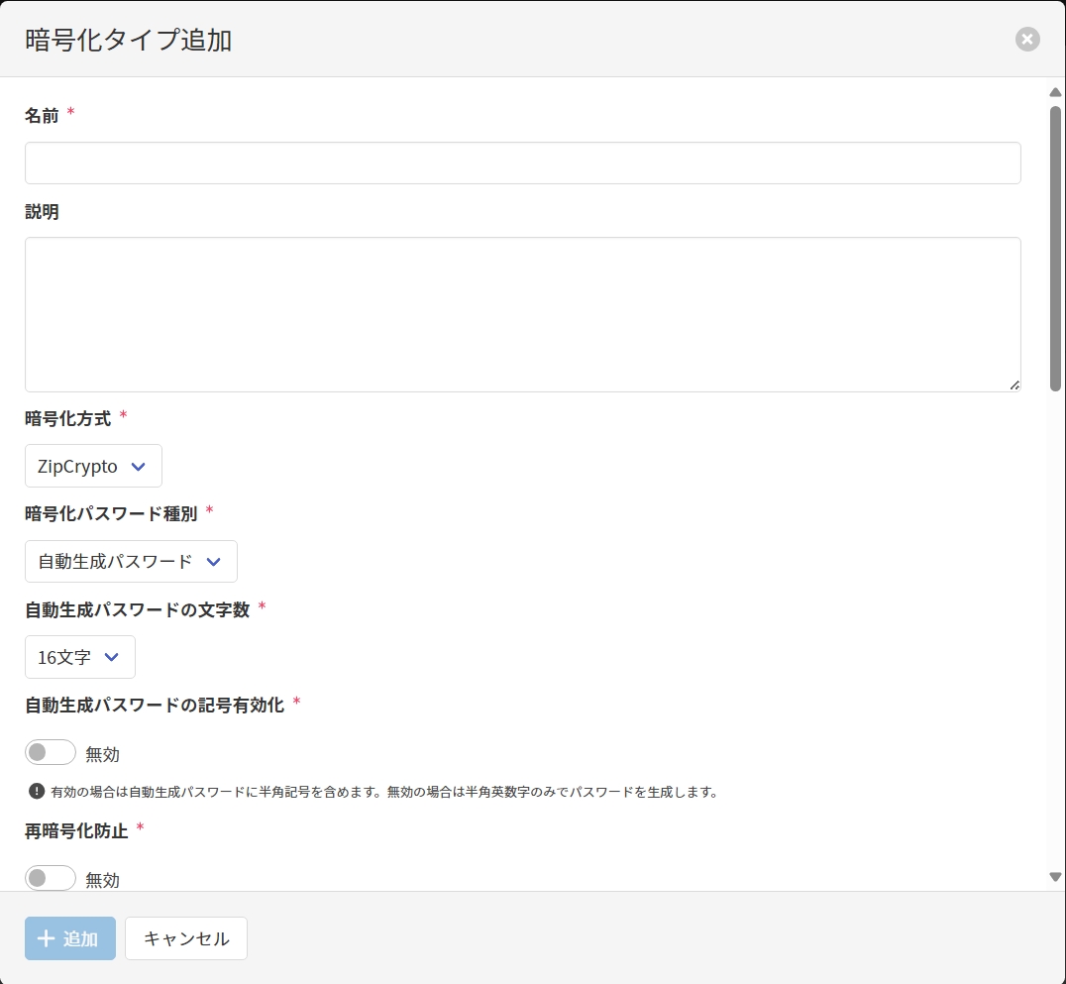
Task: Enable the 自動生成パスワードの記号有効化 switch
Action: pyautogui.click(x=51, y=753)
